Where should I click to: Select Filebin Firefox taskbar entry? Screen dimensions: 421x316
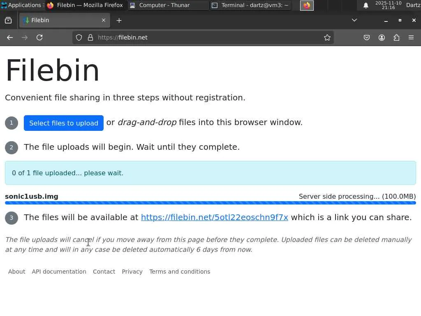85,5
